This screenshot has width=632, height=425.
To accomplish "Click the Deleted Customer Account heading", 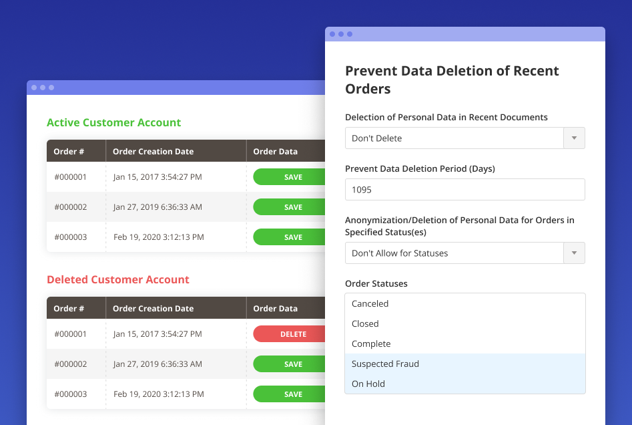I will coord(118,279).
